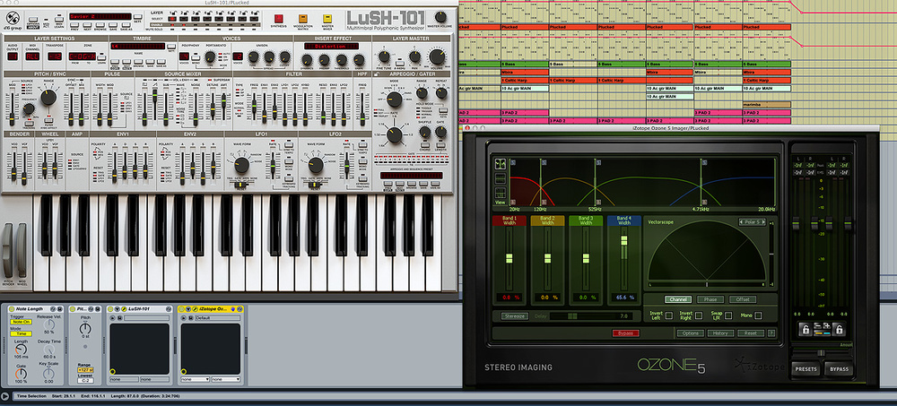Switch to the Phase tab in Ozone
Viewport: 897px width, 406px height.
pyautogui.click(x=710, y=299)
